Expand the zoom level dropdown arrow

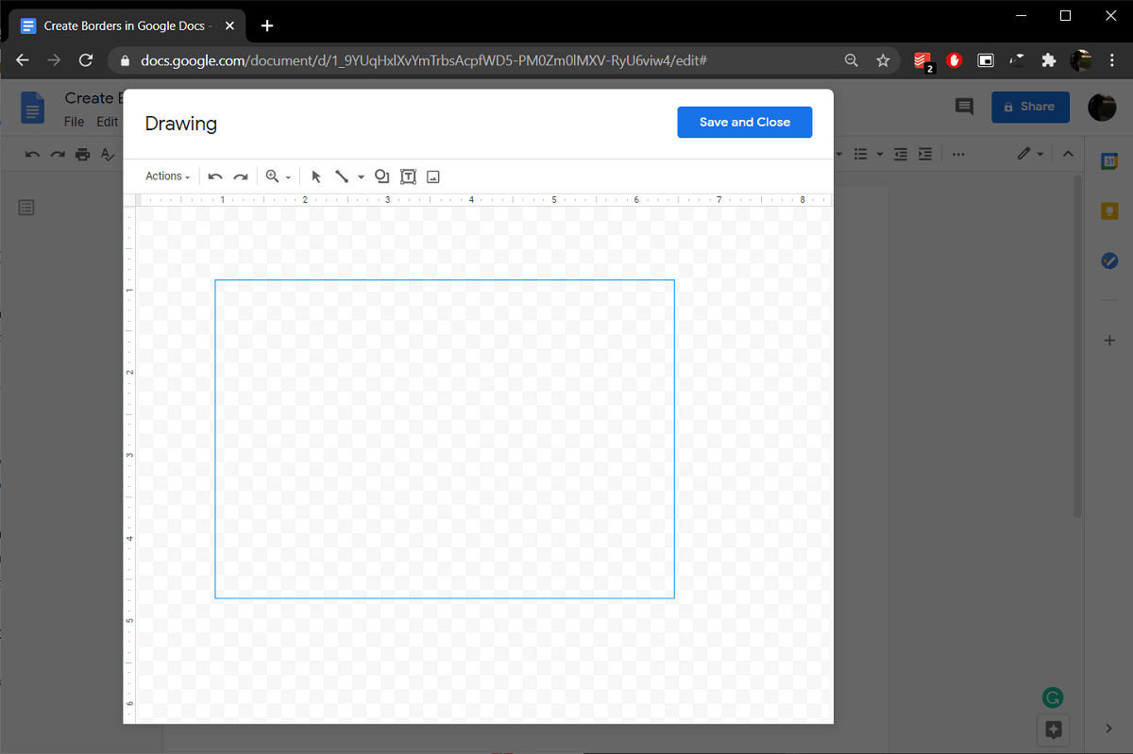(x=288, y=177)
